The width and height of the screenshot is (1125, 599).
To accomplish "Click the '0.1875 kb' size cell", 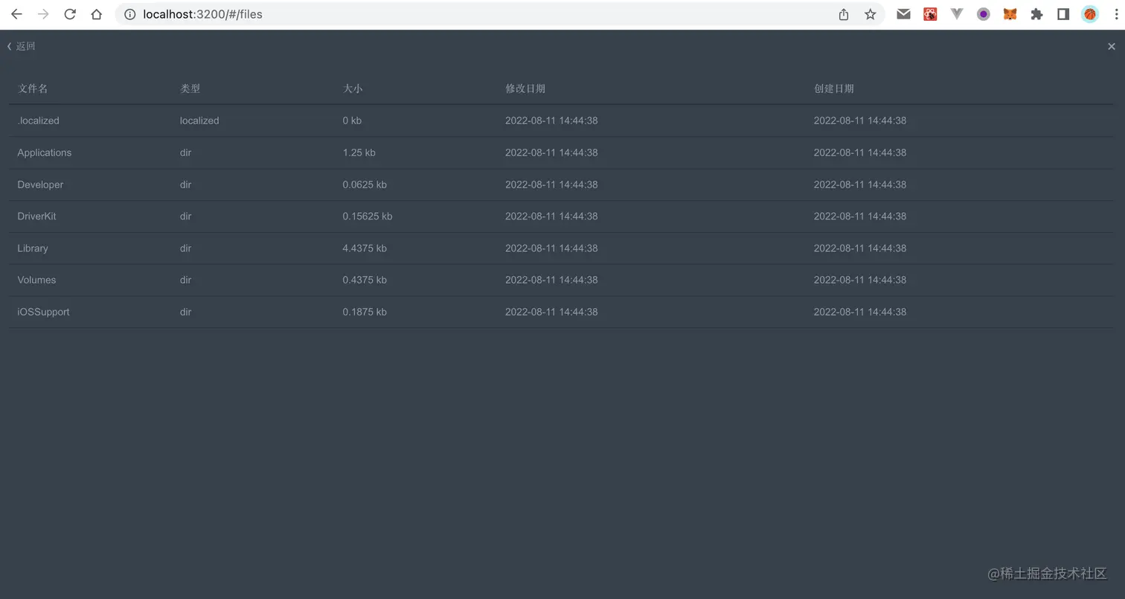I will coord(365,312).
